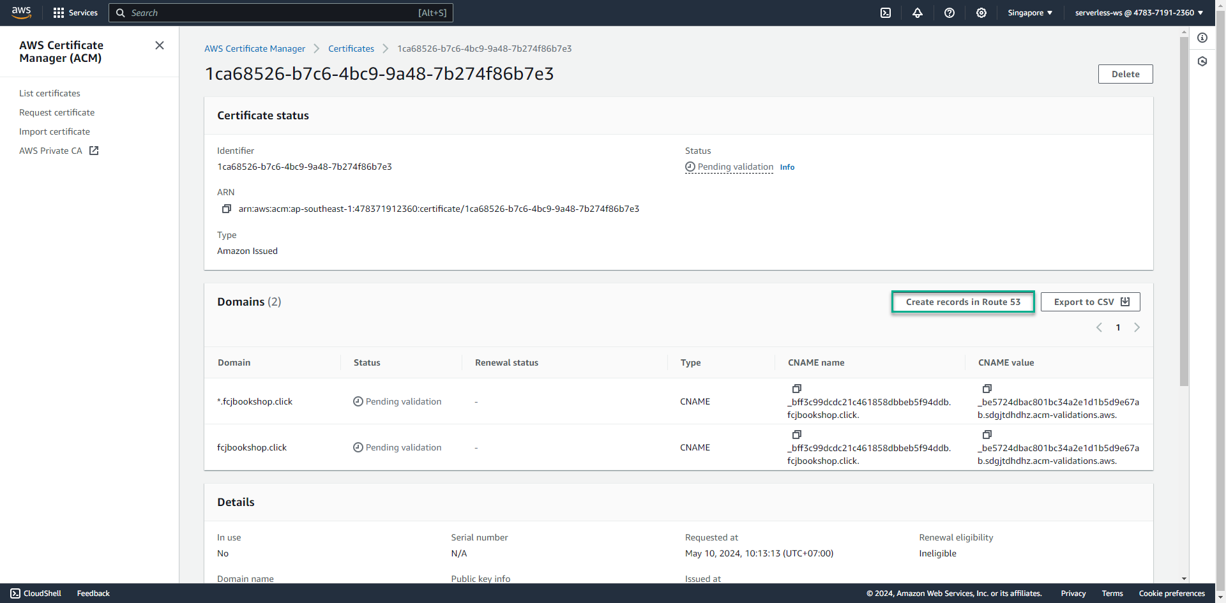1226x603 pixels.
Task: Go to previous domains page
Action: (x=1099, y=327)
